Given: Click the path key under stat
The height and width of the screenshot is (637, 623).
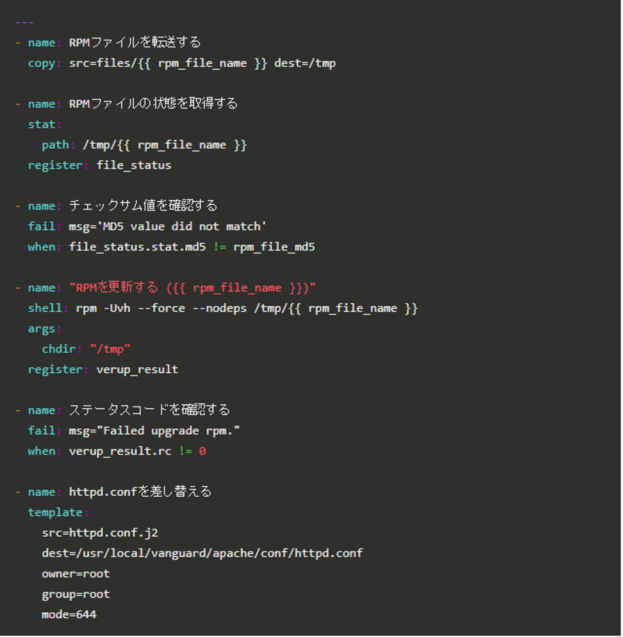Looking at the screenshot, I should 55,145.
